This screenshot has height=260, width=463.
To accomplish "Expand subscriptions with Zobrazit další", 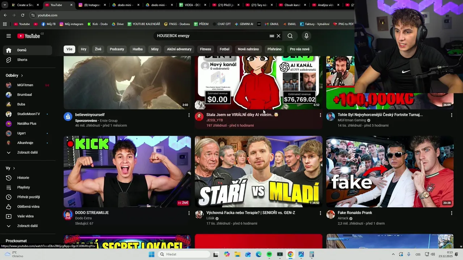I will (27, 152).
